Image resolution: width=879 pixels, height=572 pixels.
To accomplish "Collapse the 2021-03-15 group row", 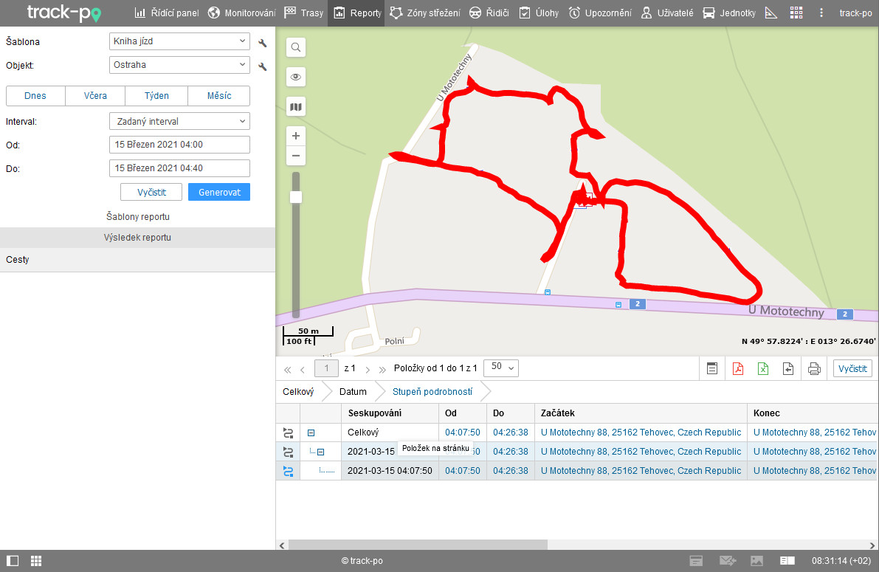I will (x=320, y=452).
